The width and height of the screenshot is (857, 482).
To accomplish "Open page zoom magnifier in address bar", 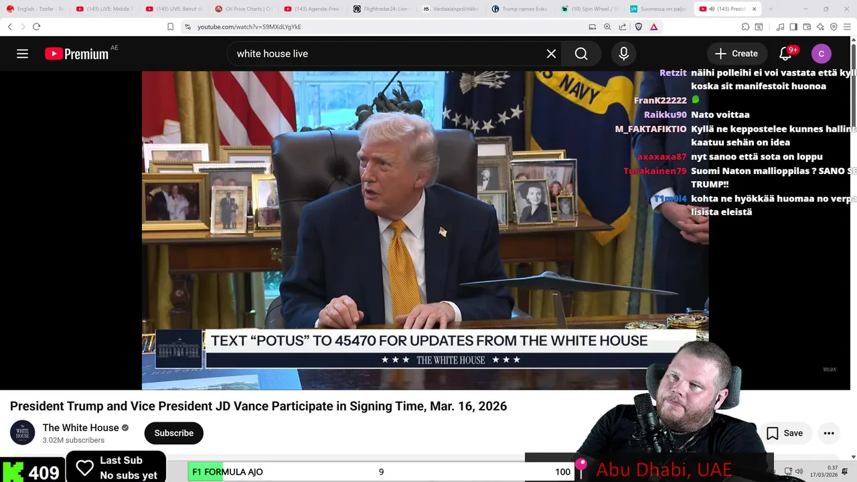I will point(607,27).
